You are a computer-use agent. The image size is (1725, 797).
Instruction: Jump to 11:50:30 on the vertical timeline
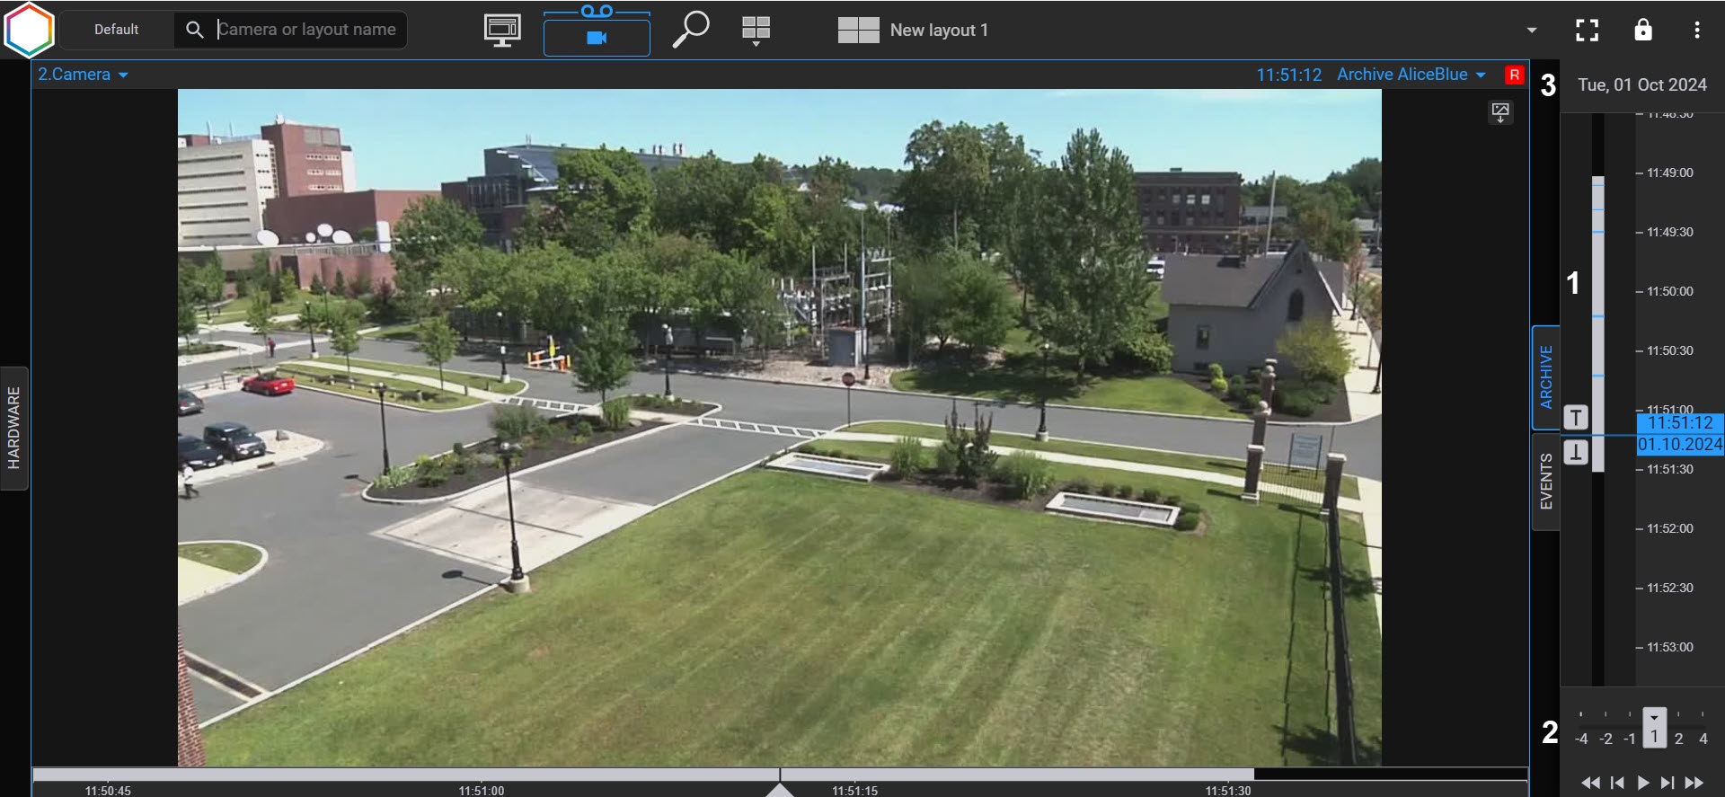pyautogui.click(x=1669, y=350)
